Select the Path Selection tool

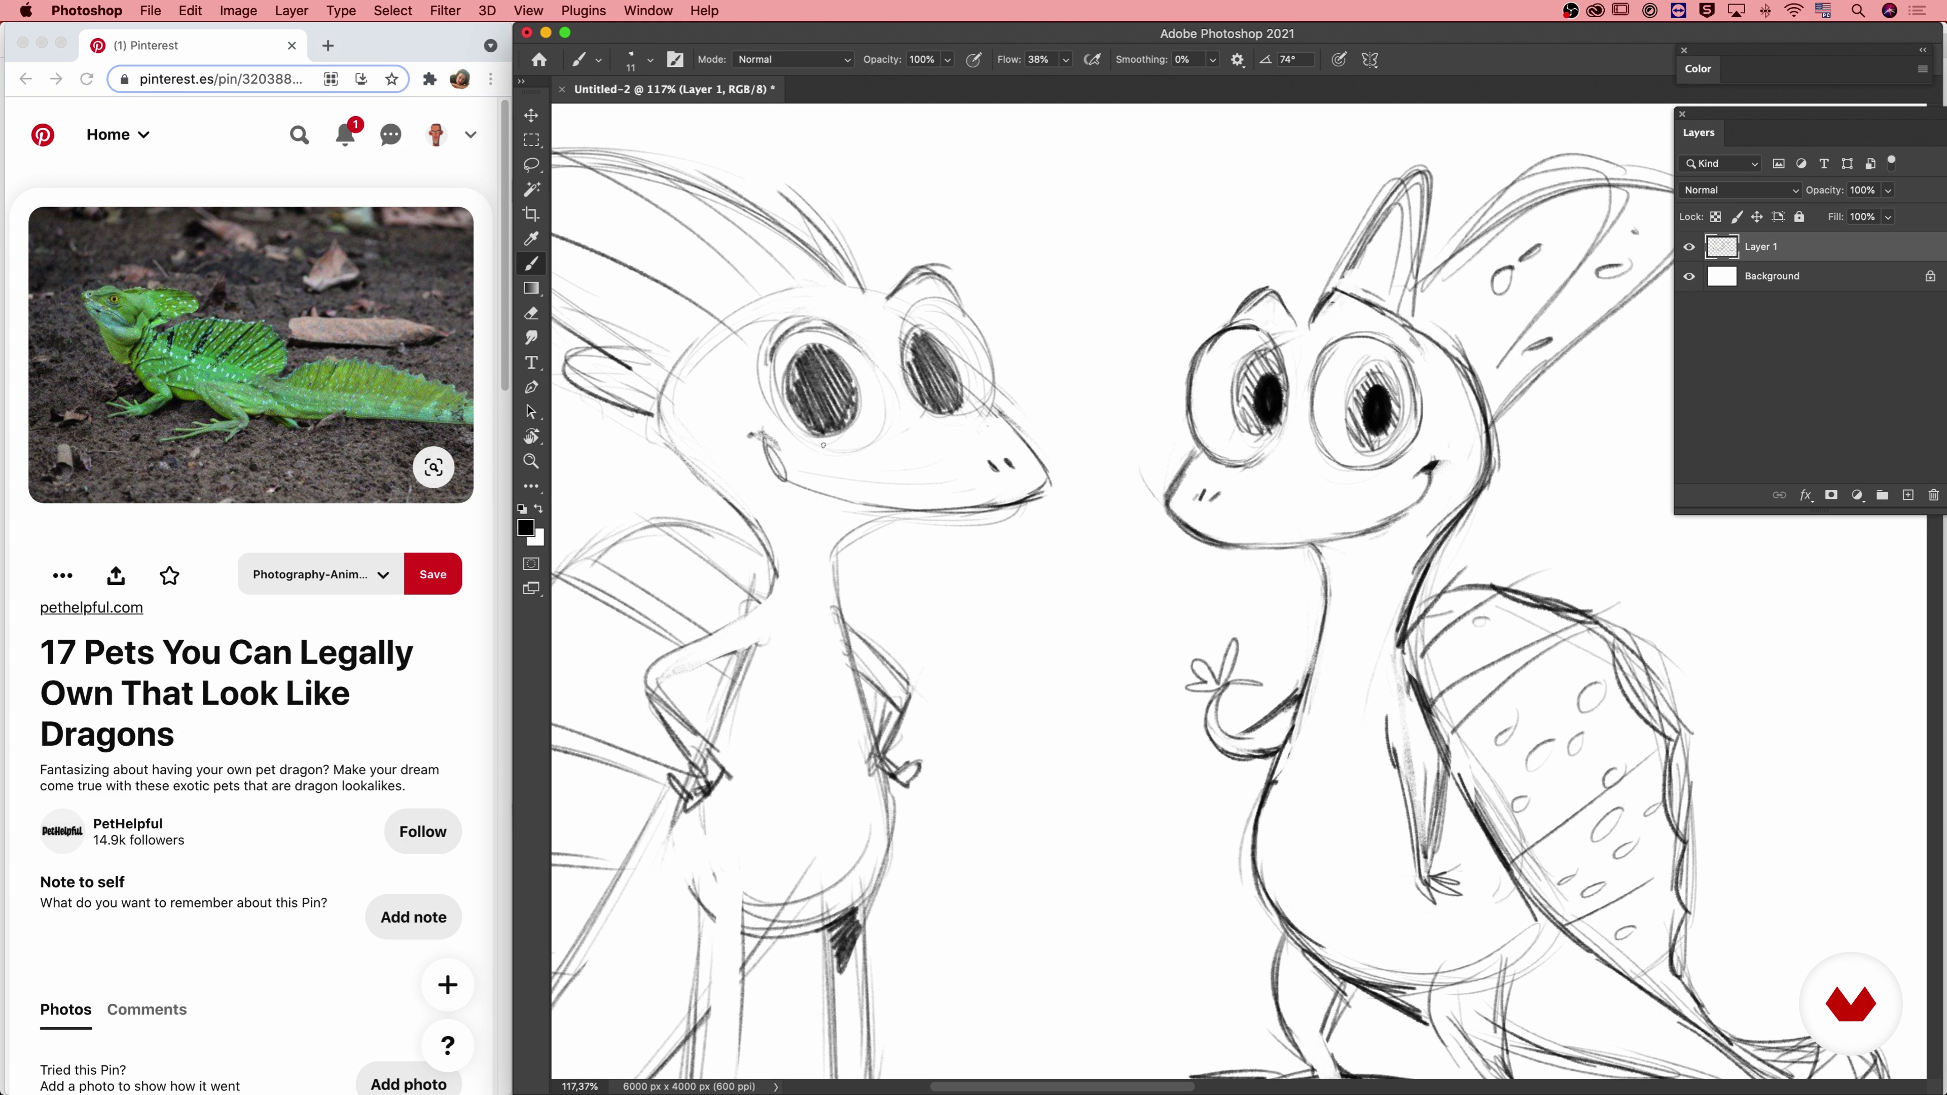(x=531, y=412)
